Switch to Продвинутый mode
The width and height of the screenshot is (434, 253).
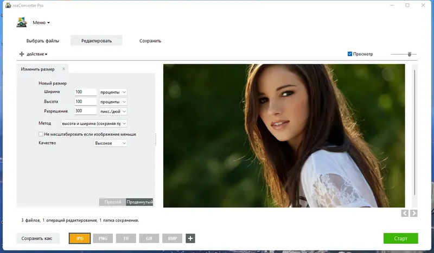tap(139, 202)
